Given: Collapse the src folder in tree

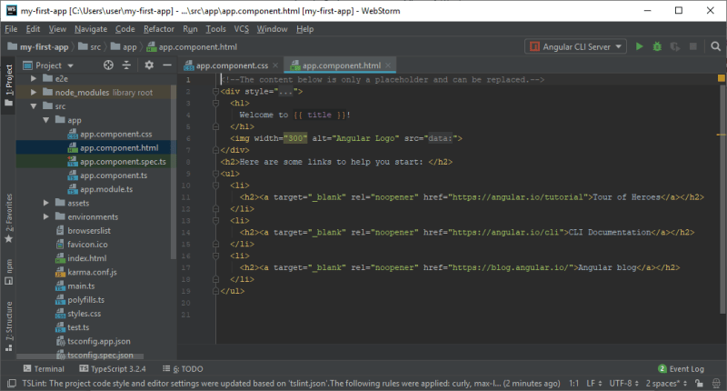Looking at the screenshot, I should pyautogui.click(x=34, y=106).
